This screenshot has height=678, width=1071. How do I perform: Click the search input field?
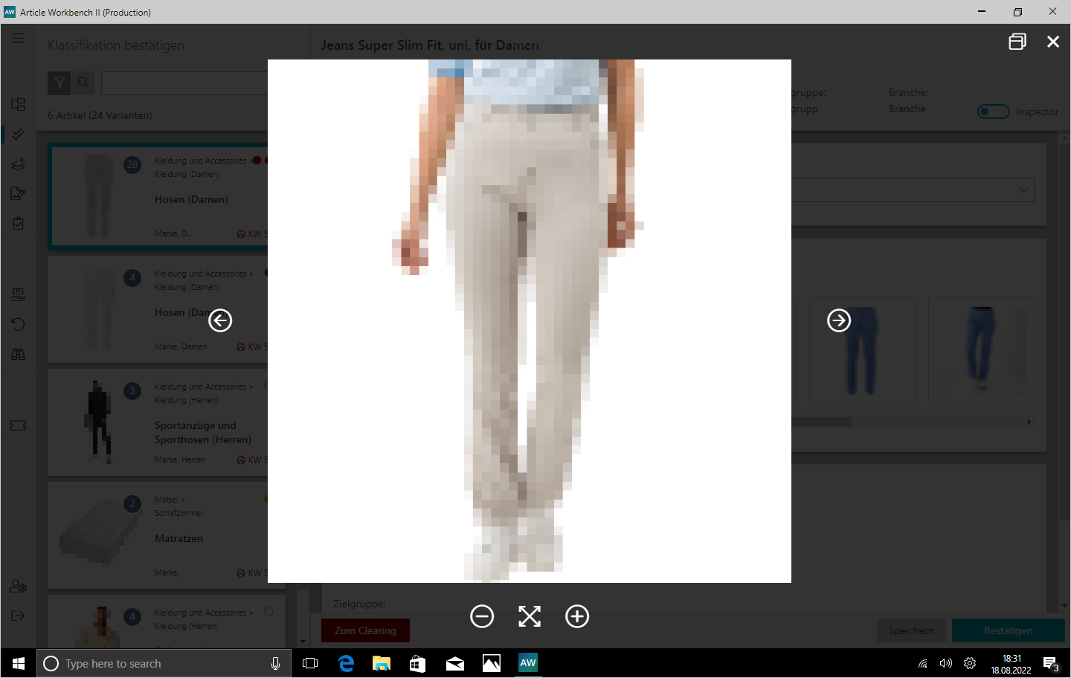184,83
